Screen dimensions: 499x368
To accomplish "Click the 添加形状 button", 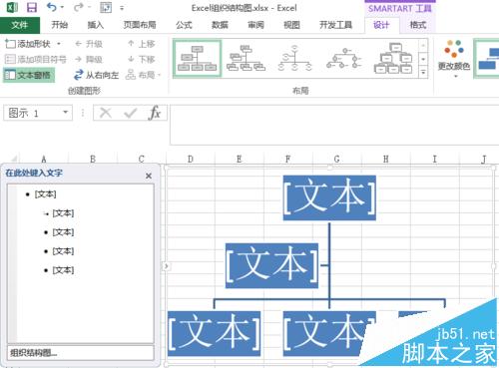I will [28, 44].
